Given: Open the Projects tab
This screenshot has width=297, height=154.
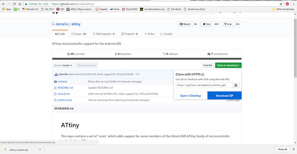Looking at the screenshot, I should pyautogui.click(x=129, y=34).
